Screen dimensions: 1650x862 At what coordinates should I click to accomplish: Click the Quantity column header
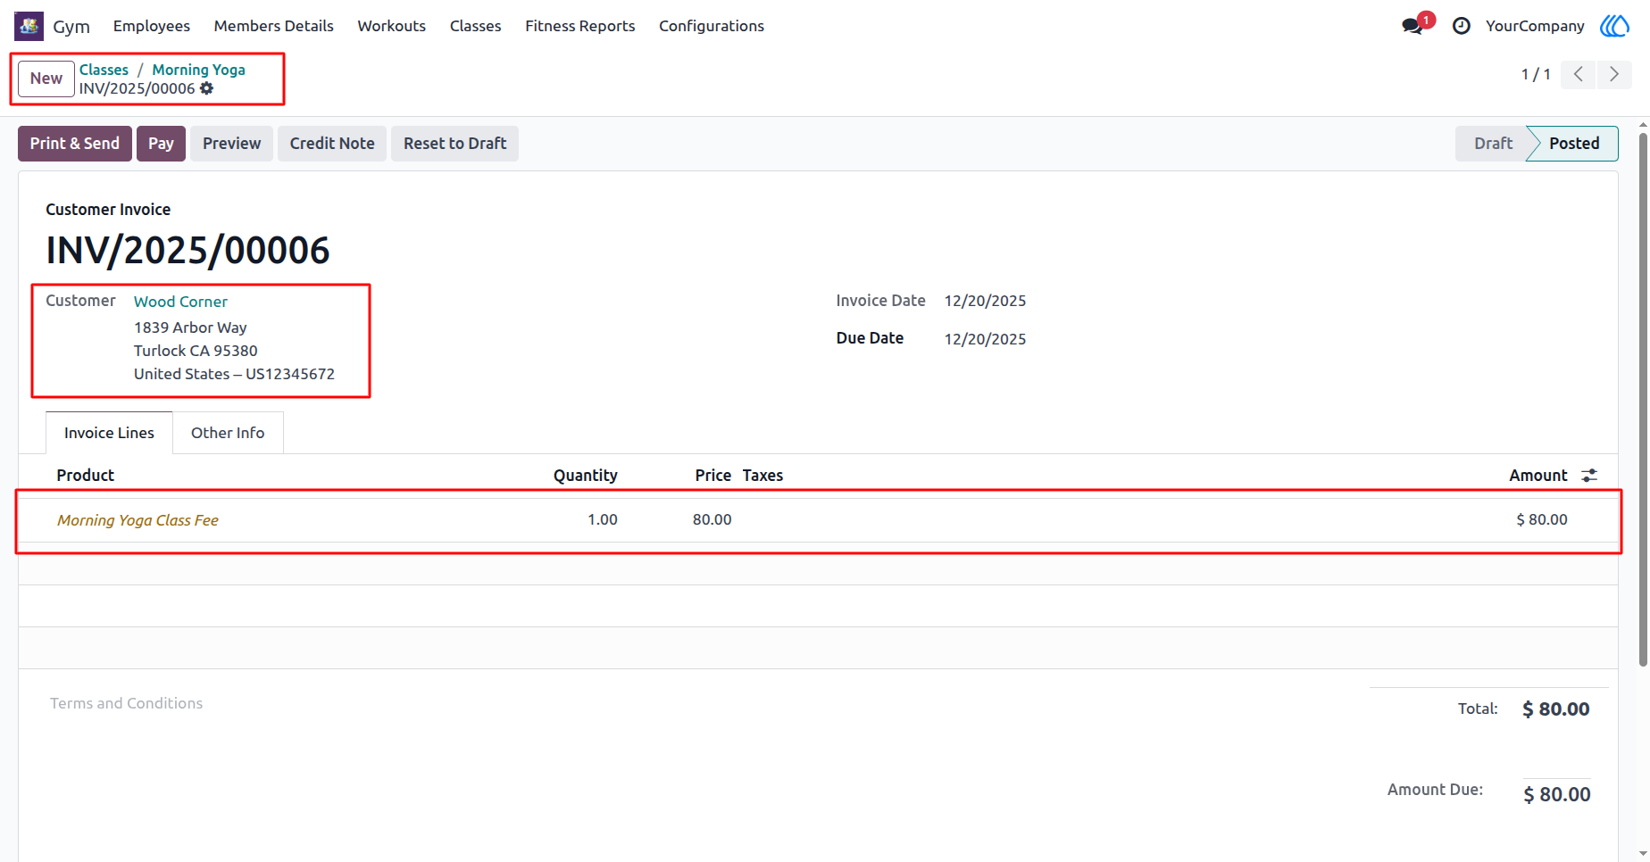coord(586,476)
